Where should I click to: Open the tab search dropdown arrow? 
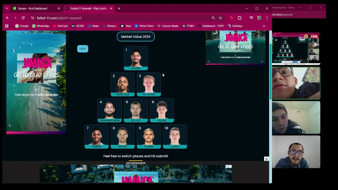click(x=7, y=8)
